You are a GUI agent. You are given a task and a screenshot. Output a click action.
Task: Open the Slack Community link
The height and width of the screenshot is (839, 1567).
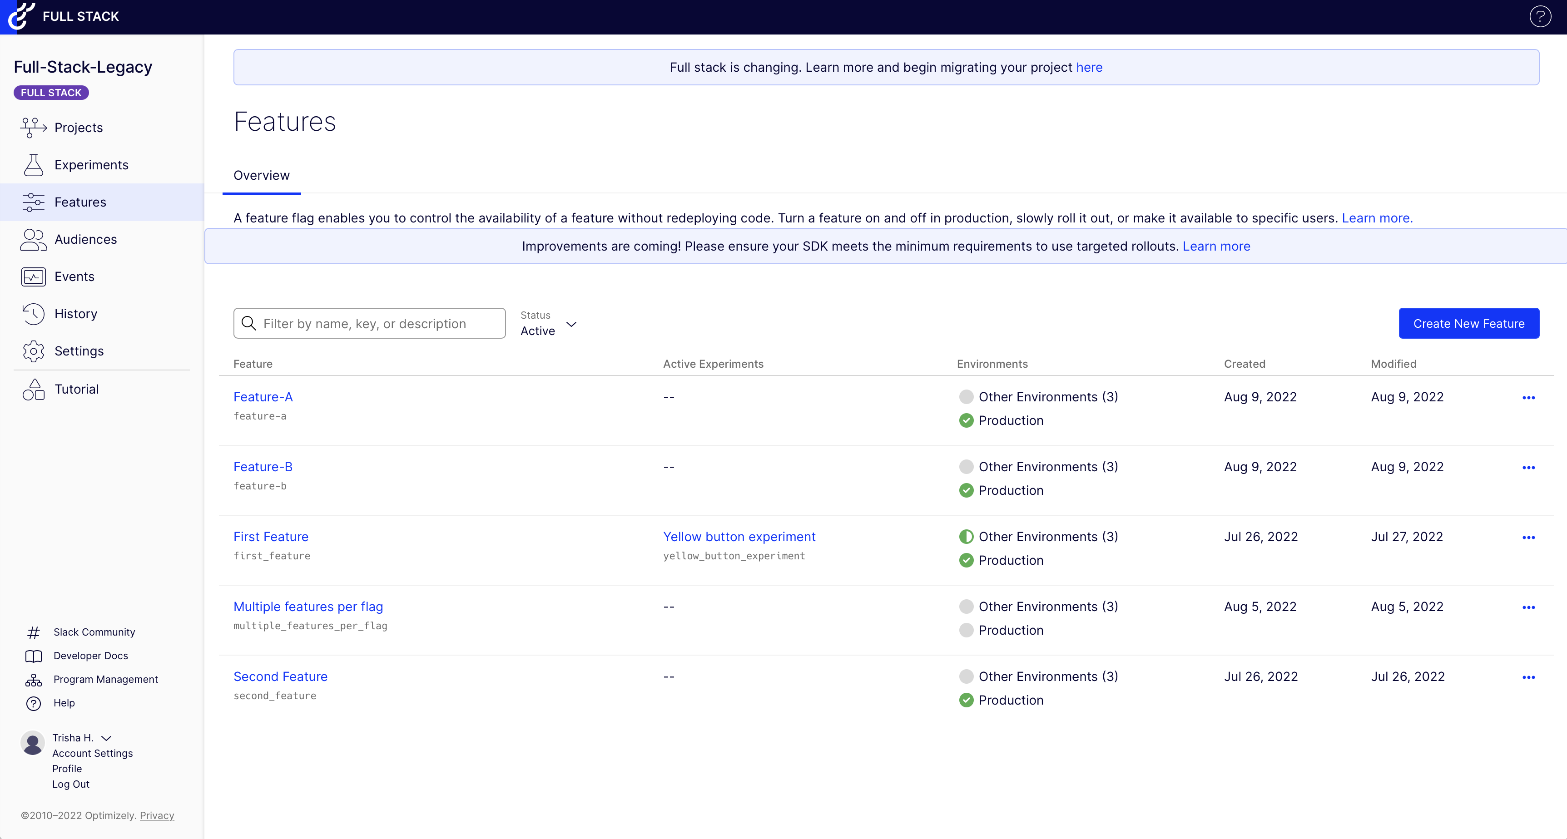click(x=94, y=632)
